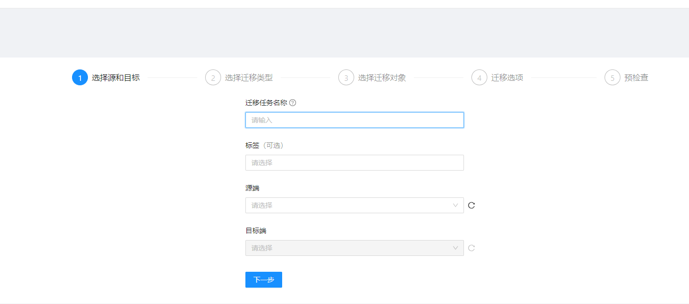Click step 2 circle 选择迁移类型
The image size is (689, 304).
(x=213, y=78)
